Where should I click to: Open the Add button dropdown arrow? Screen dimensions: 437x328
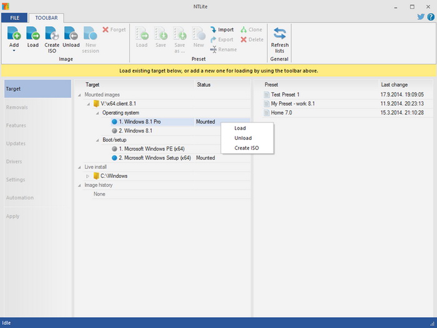point(14,51)
